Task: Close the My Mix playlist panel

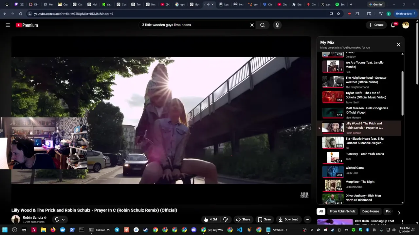Action: (398, 44)
